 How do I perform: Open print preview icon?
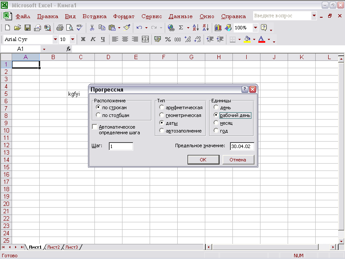point(70,28)
